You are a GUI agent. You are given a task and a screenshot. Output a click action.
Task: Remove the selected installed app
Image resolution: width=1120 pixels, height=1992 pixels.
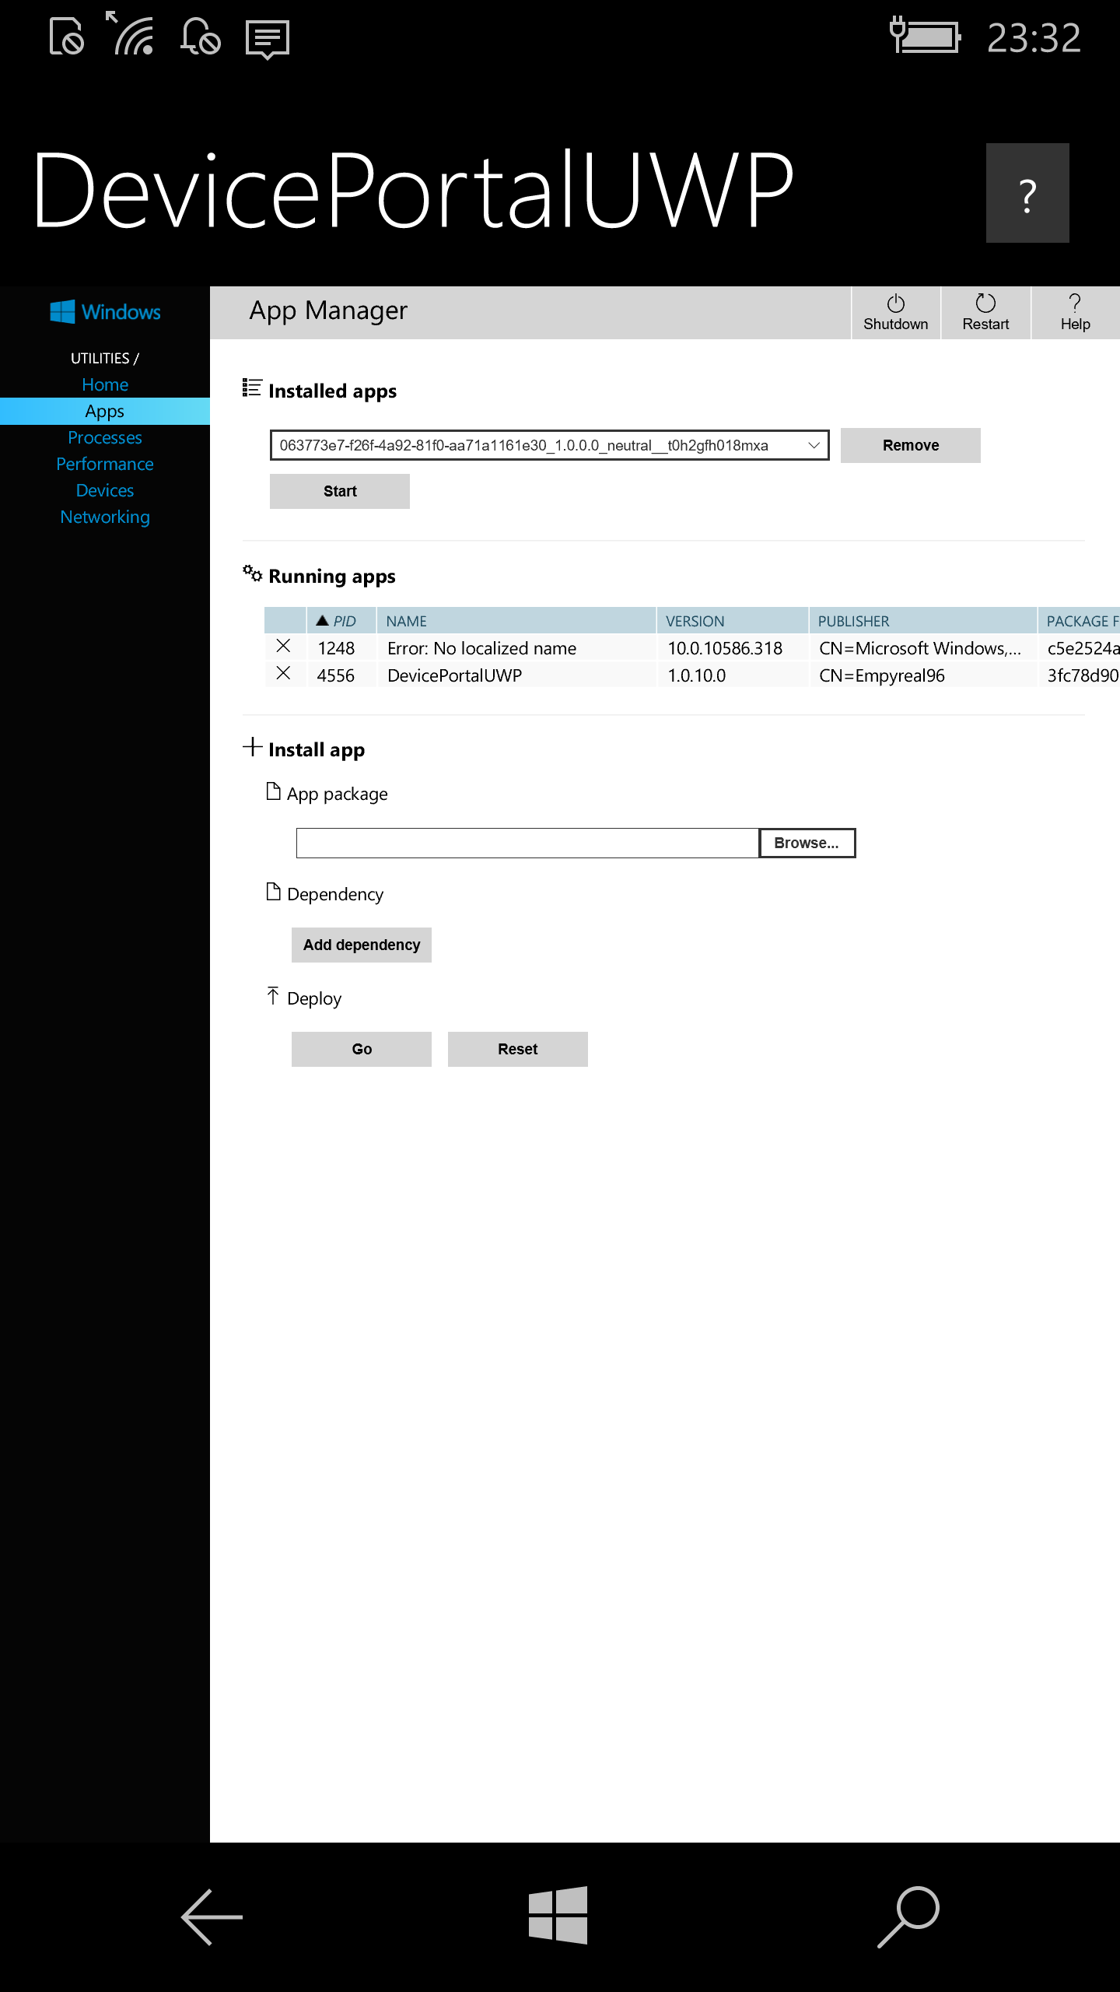click(x=910, y=445)
